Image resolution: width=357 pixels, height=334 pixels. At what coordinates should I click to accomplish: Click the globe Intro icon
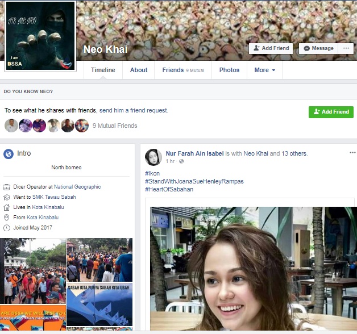point(9,153)
